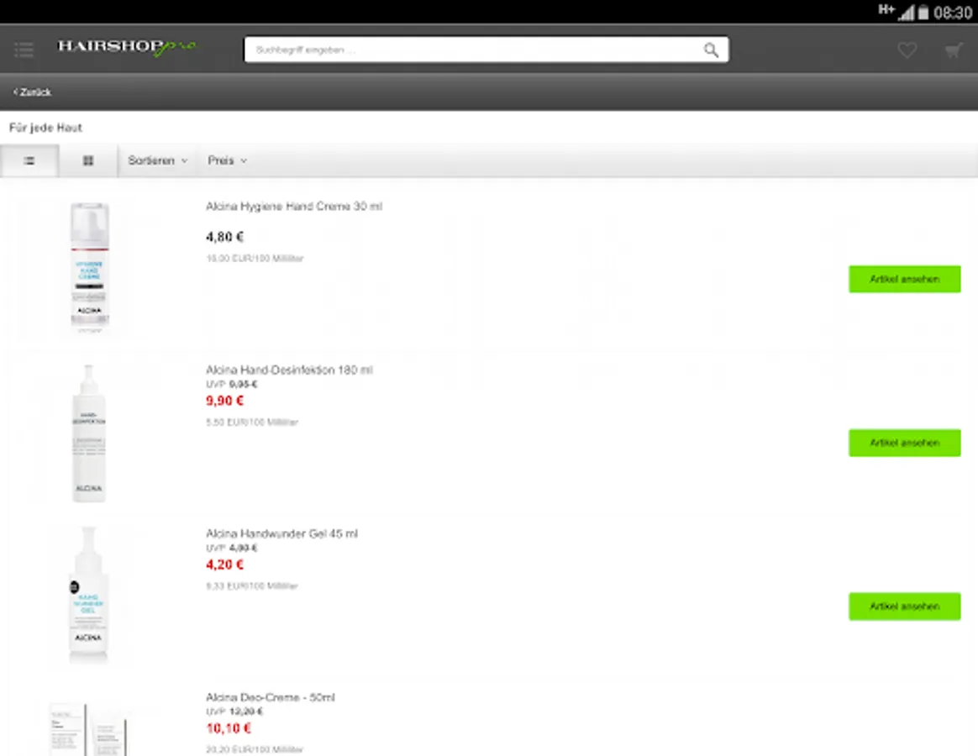Open the shopping cart icon
Image resolution: width=978 pixels, height=756 pixels.
[x=954, y=50]
